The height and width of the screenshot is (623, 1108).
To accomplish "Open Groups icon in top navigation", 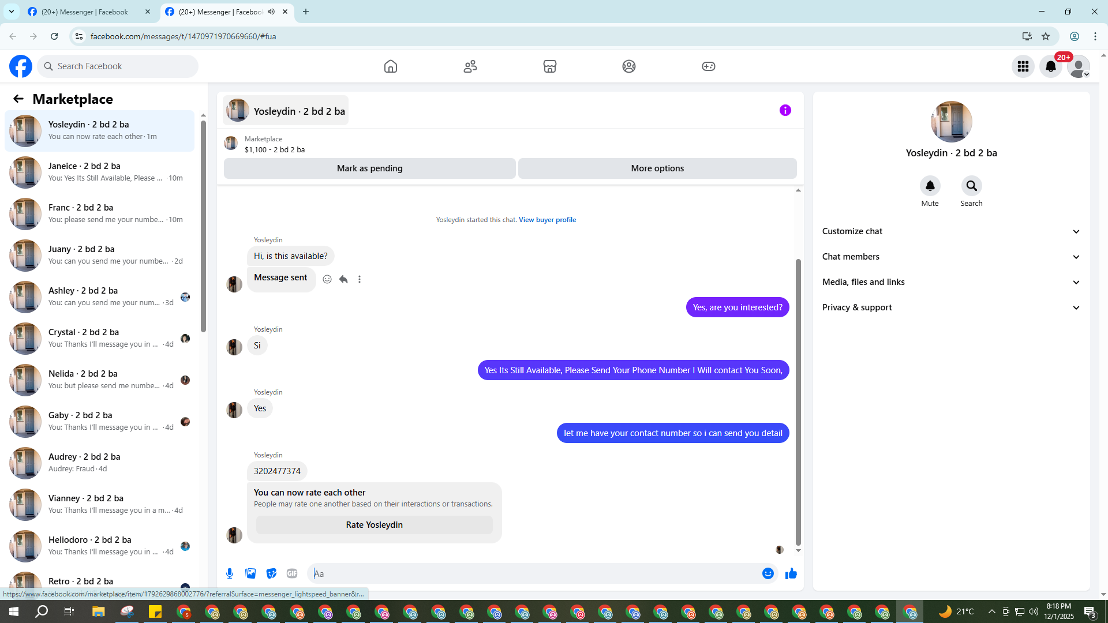I will pos(629,66).
